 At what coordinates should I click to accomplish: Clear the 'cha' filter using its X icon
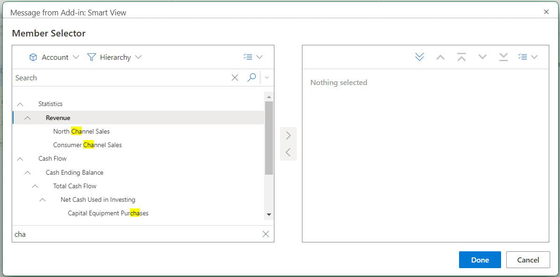[x=266, y=234]
